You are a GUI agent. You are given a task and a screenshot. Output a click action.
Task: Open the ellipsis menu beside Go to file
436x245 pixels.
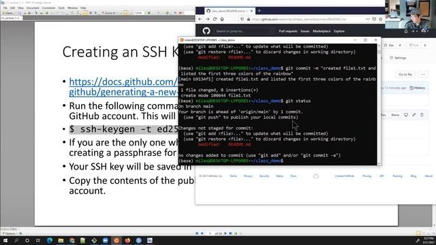point(423,74)
